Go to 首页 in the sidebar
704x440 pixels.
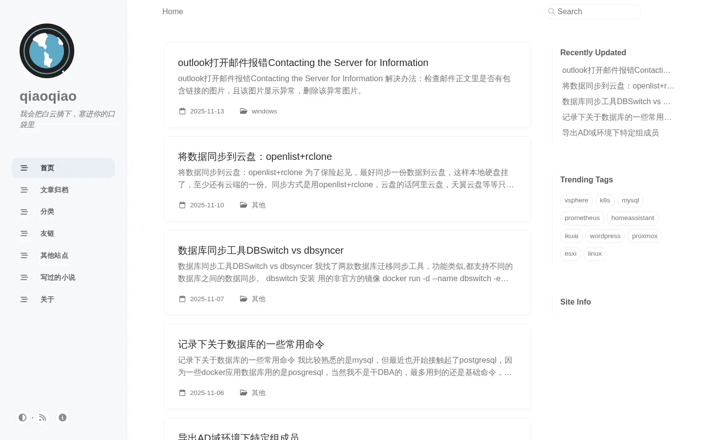pyautogui.click(x=64, y=168)
